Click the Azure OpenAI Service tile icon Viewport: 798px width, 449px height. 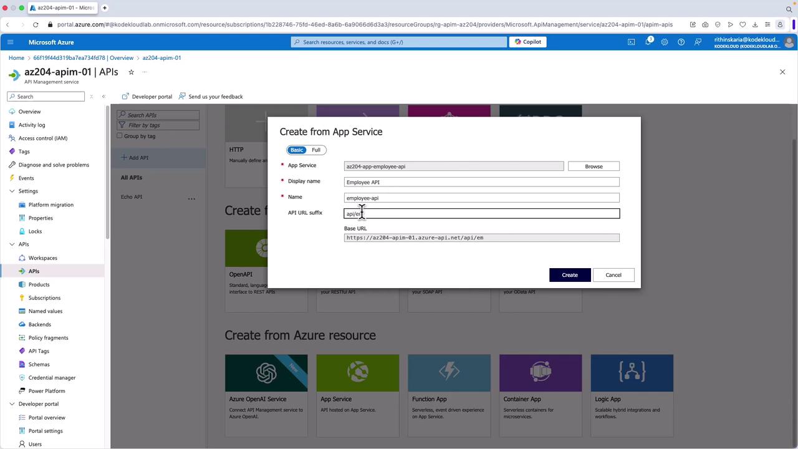pos(266,373)
